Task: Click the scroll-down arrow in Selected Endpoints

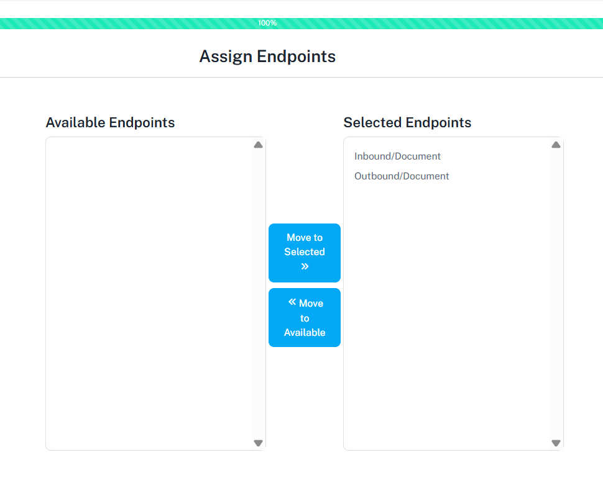Action: point(556,443)
